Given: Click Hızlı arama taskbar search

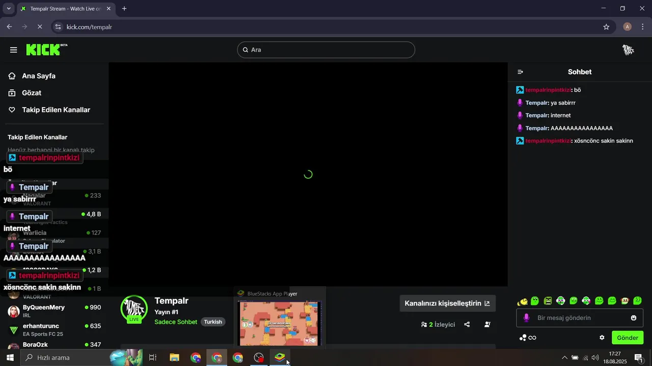Looking at the screenshot, I should pos(81,358).
